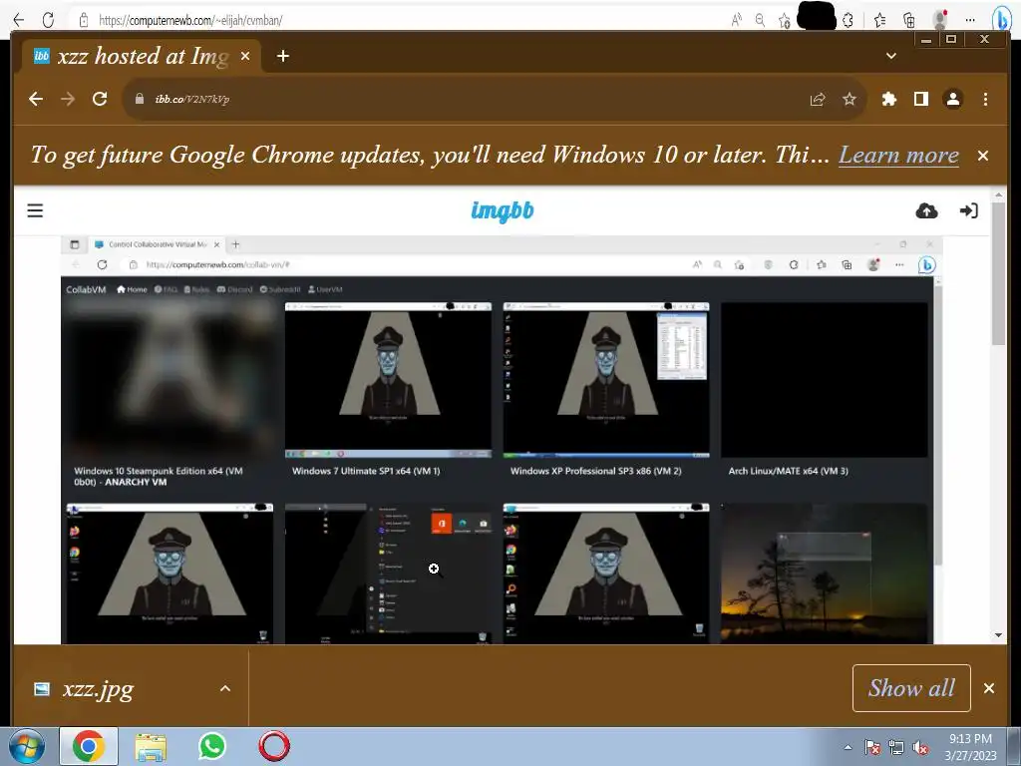The image size is (1021, 766).
Task: Click the night landscape VM thumbnail
Action: (x=825, y=574)
